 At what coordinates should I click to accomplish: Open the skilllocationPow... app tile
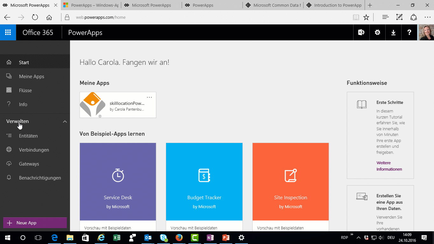coord(118,105)
